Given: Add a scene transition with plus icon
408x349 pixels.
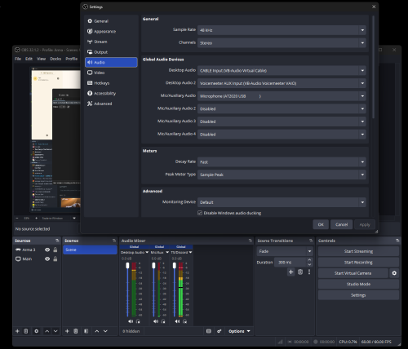Looking at the screenshot, I should pyautogui.click(x=290, y=272).
